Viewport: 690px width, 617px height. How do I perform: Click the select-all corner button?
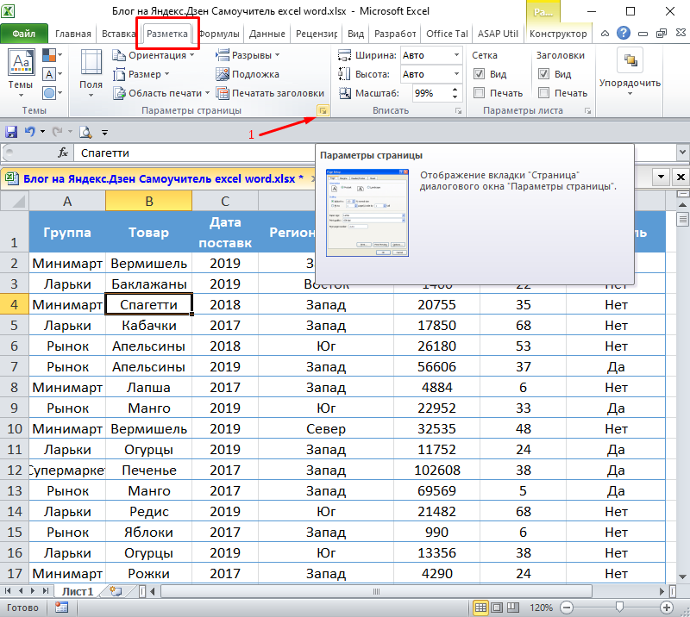[15, 201]
